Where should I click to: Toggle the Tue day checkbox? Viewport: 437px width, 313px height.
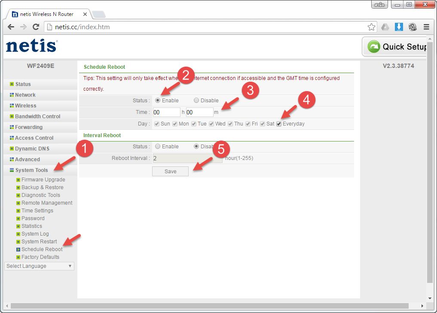click(x=194, y=124)
